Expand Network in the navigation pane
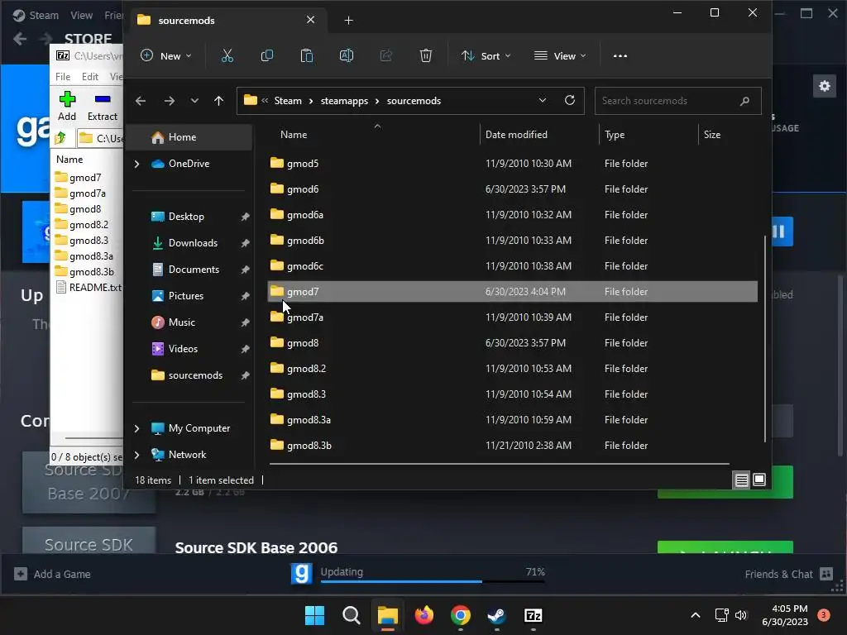Screen dimensions: 847x635 coord(136,455)
